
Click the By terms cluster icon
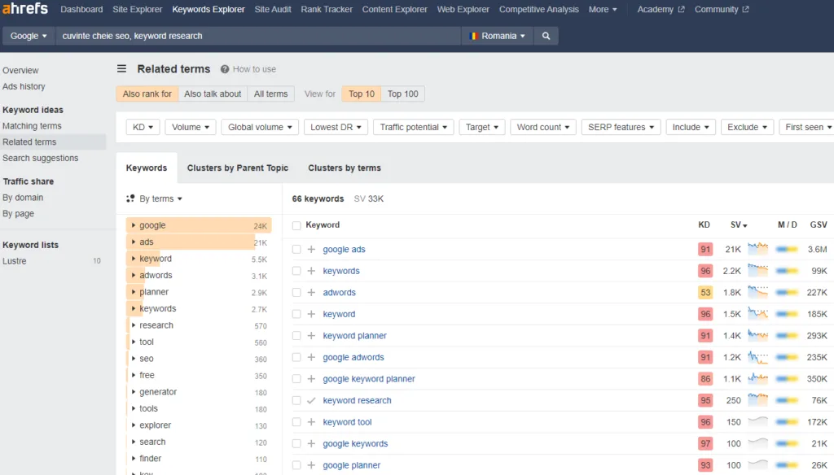(x=130, y=198)
